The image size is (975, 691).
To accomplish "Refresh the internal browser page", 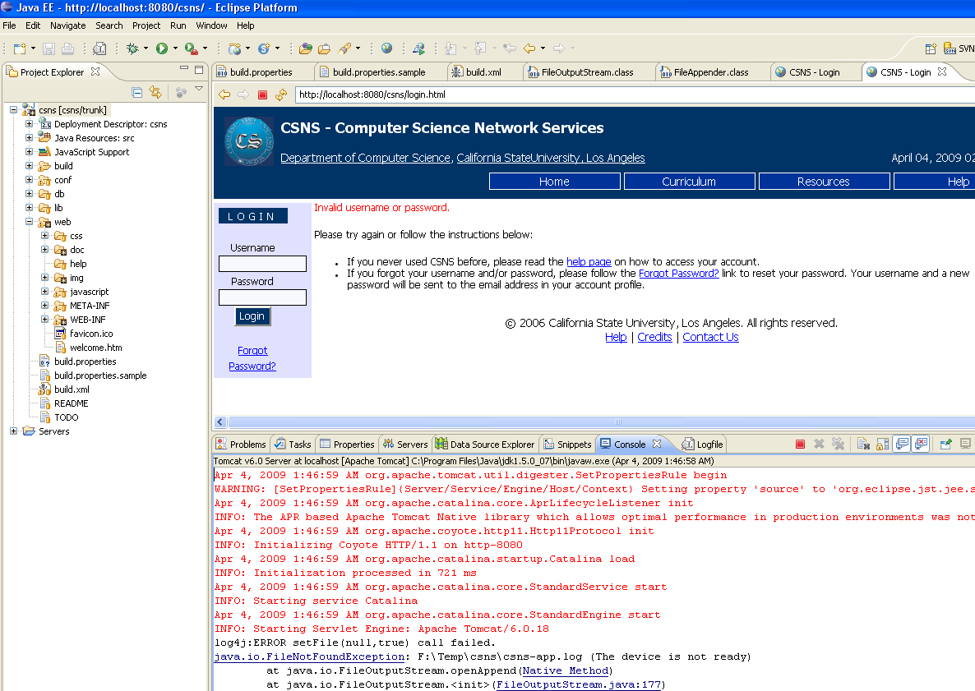I will point(282,94).
